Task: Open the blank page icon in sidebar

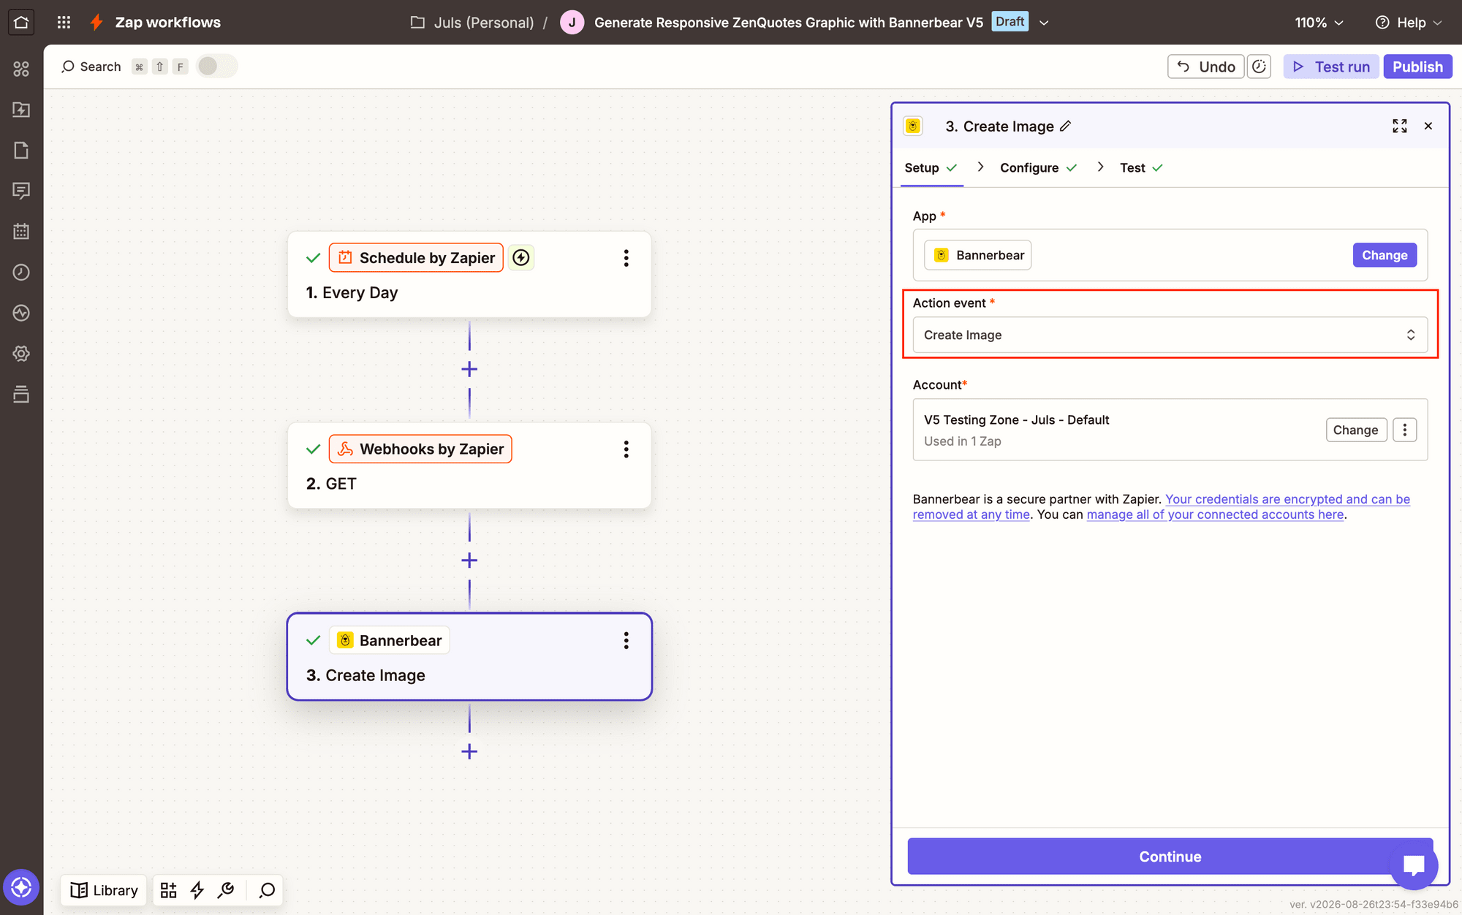Action: click(x=21, y=151)
